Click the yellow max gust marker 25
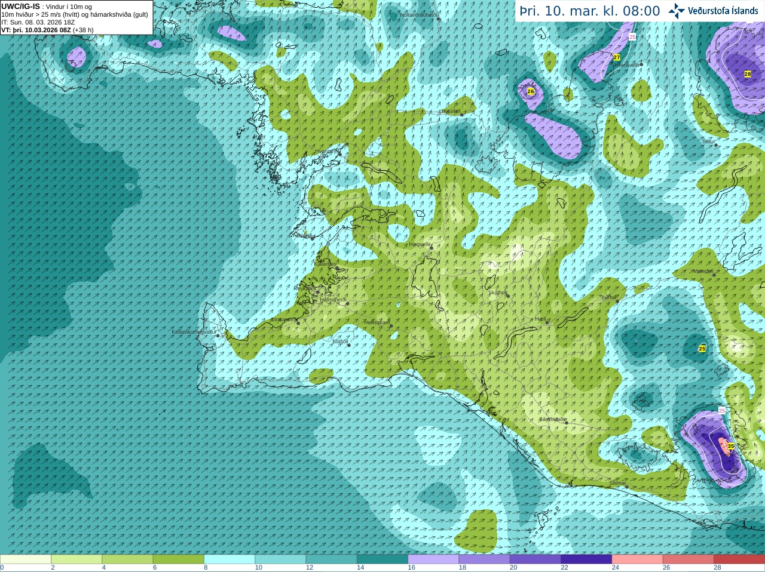The image size is (765, 572). (x=702, y=348)
